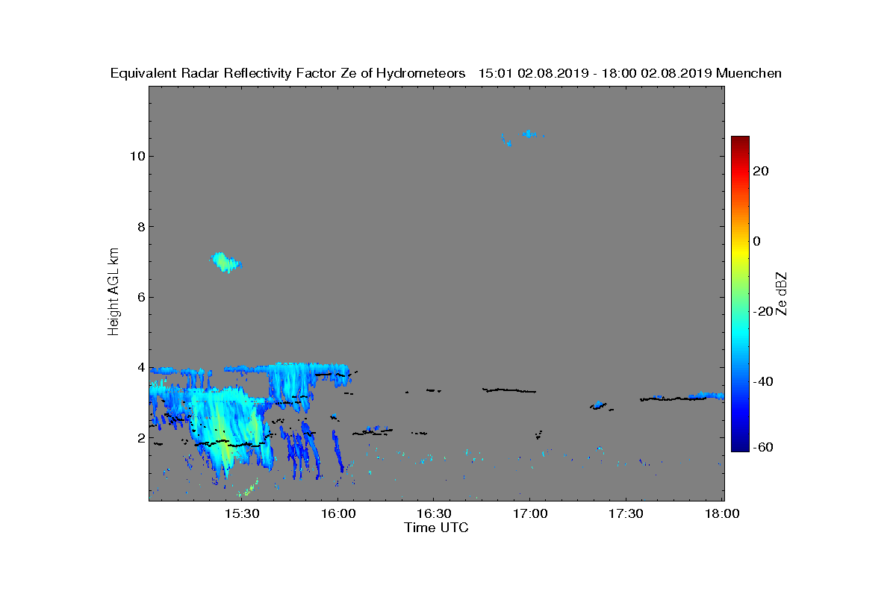Click the colorbar value -40

(763, 381)
